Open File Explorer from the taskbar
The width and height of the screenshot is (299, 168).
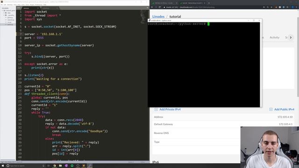click(x=60, y=166)
